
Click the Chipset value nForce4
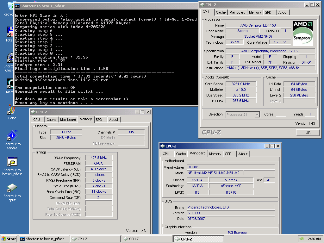click(x=231, y=180)
